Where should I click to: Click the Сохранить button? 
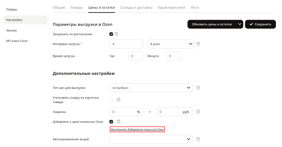(260, 24)
